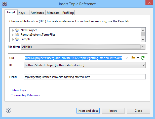Open the browse options arrow beside folder icon

point(138,58)
